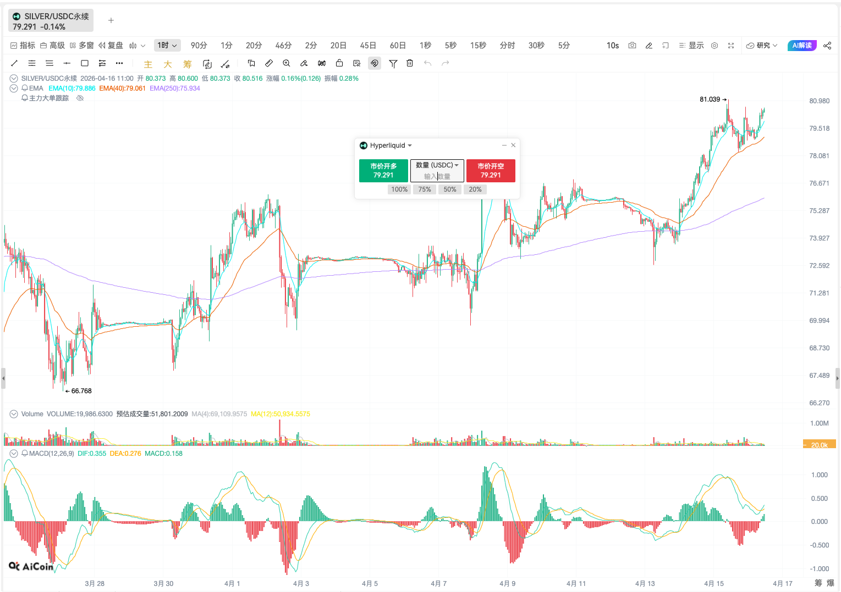Take a chart screenshot with camera icon
841x592 pixels.
632,46
